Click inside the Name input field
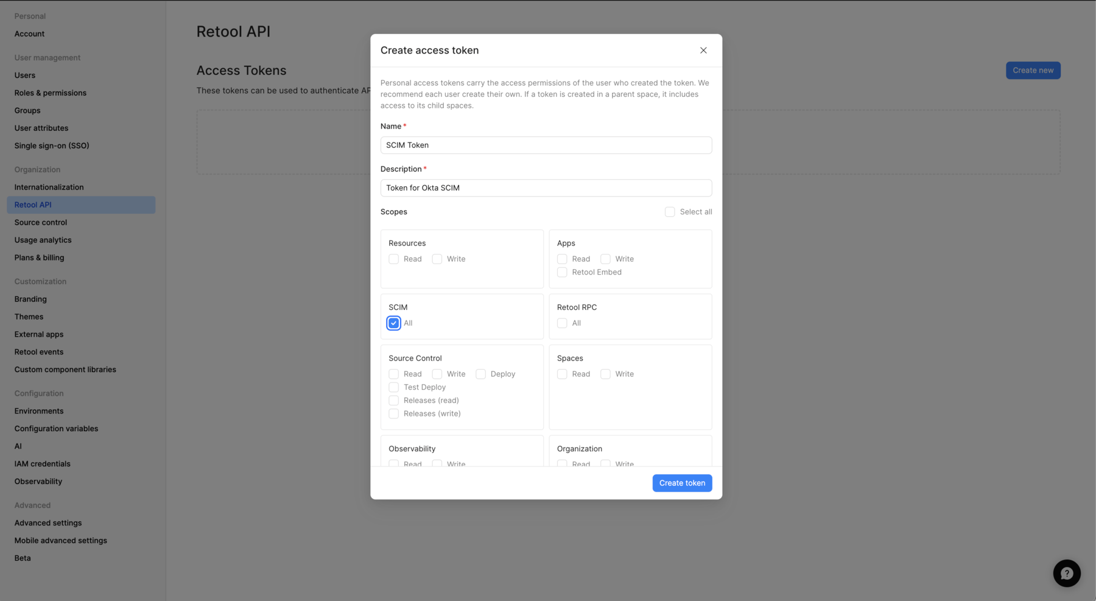The height and width of the screenshot is (601, 1096). pyautogui.click(x=546, y=145)
